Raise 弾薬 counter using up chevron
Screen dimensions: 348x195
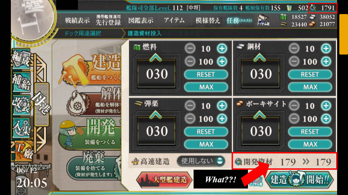156,115
